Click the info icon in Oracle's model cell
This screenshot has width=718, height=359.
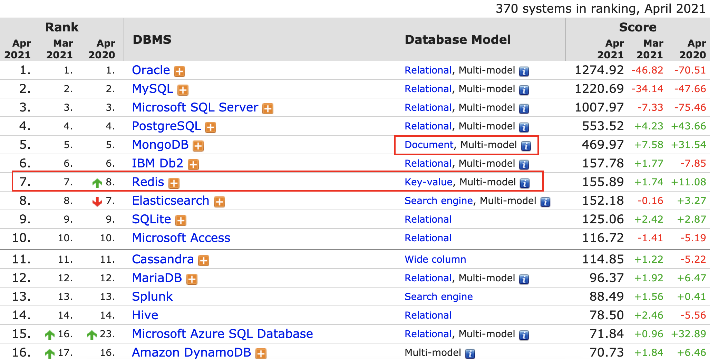[x=524, y=71]
